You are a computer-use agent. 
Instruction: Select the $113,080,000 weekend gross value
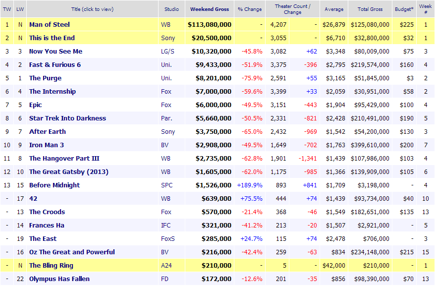click(210, 25)
